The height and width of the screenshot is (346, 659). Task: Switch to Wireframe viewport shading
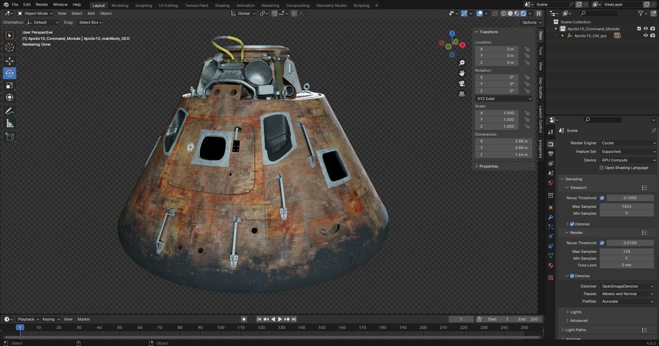click(504, 13)
